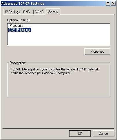Open the DNS tab

point(26,12)
